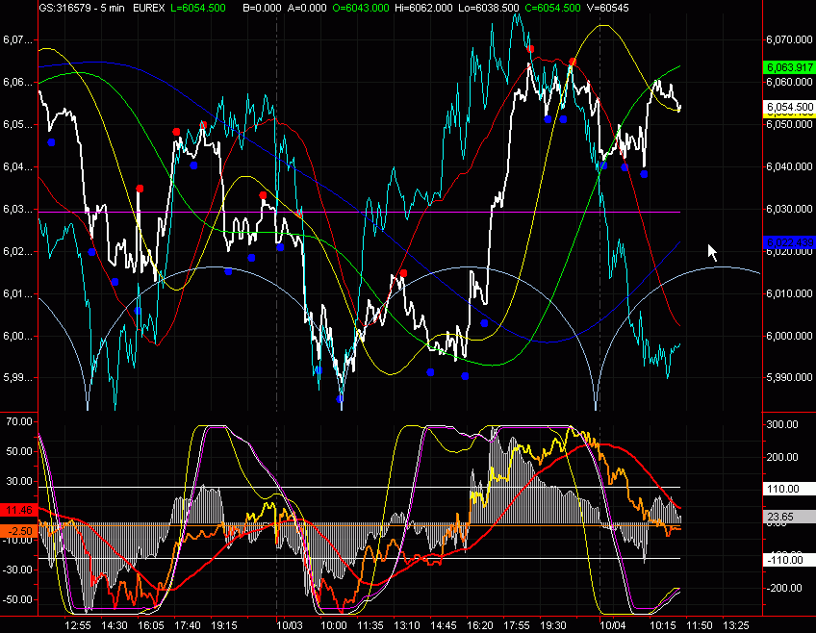The width and height of the screenshot is (816, 633).
Task: Click the 16:05 time axis label
Action: click(151, 625)
